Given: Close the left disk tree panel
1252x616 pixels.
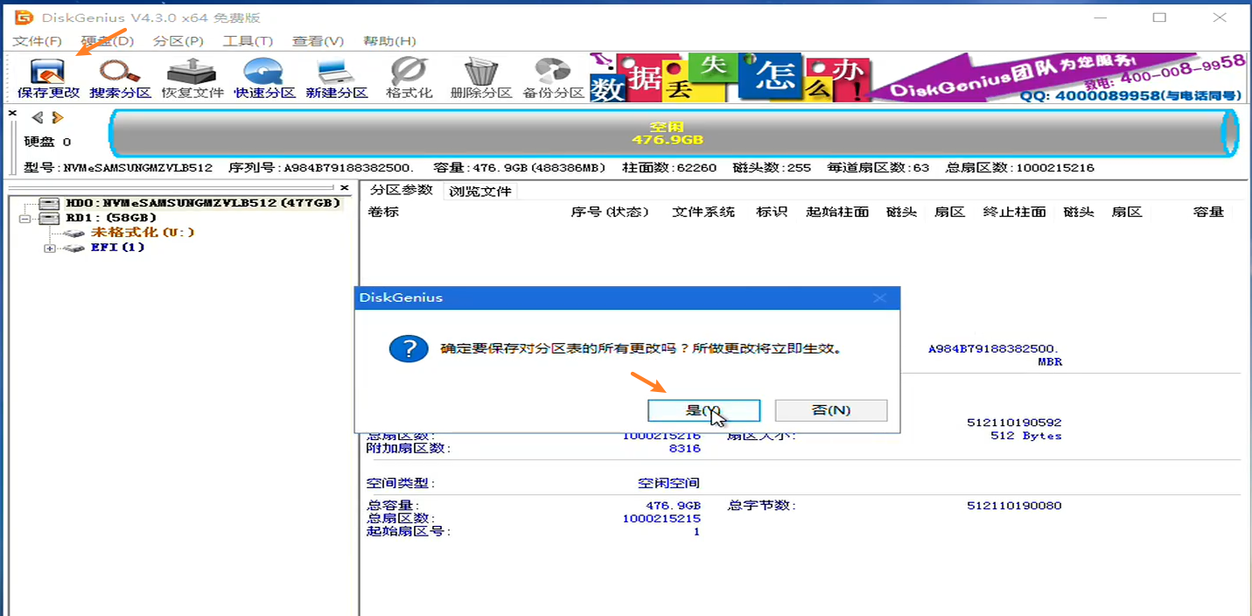Looking at the screenshot, I should [345, 187].
